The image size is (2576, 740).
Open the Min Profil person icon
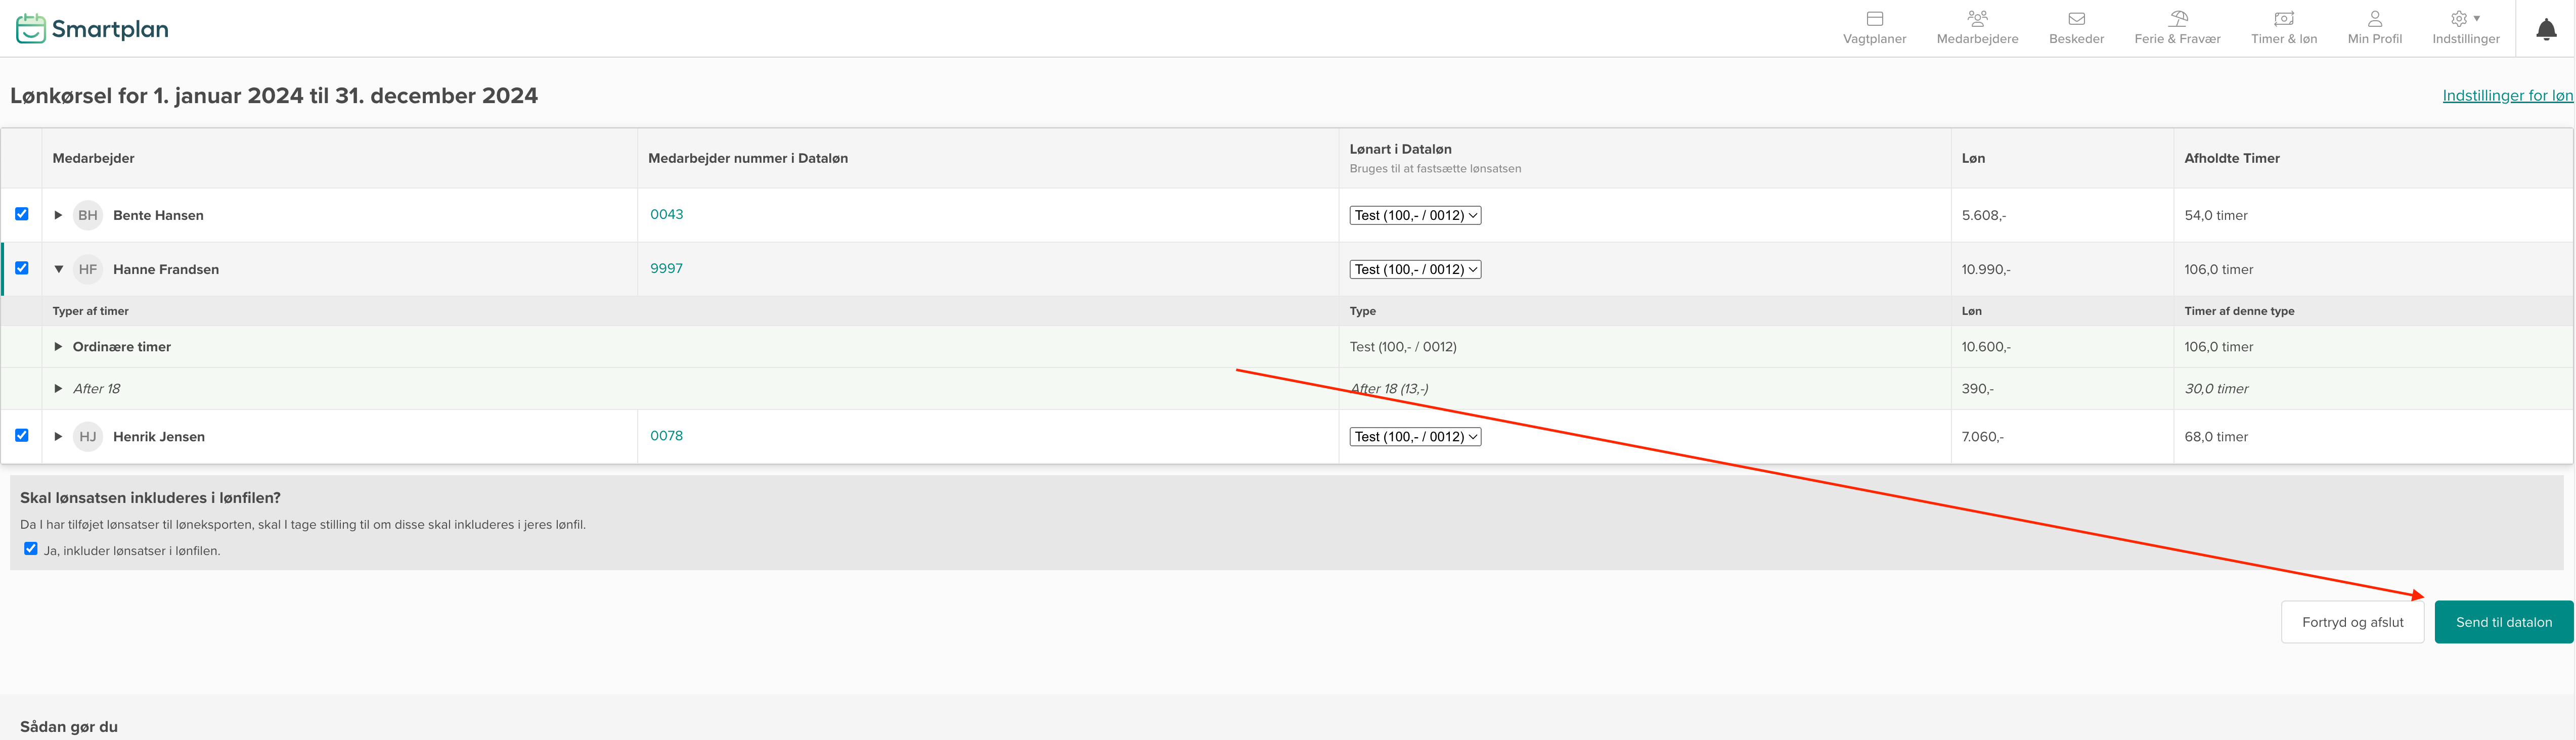click(x=2374, y=19)
